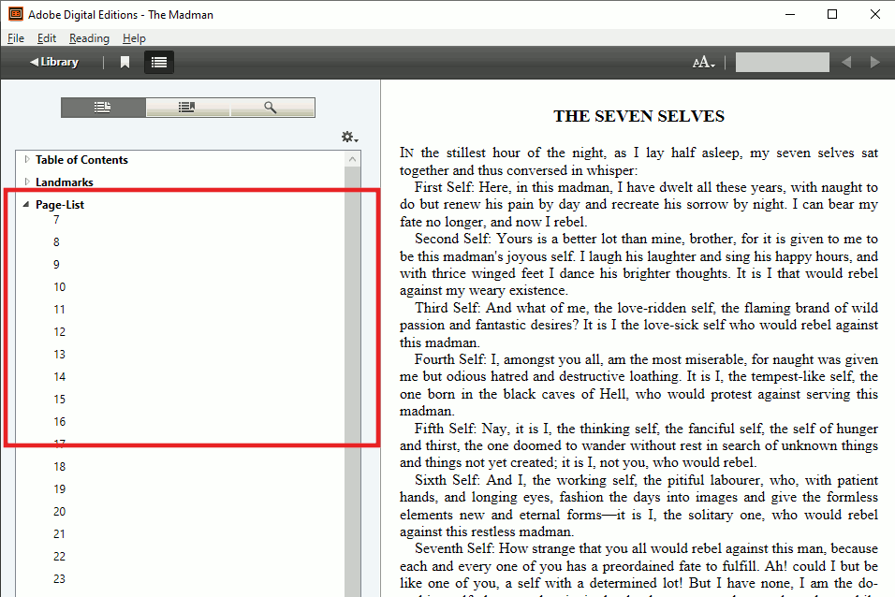The width and height of the screenshot is (895, 597).
Task: Click the Adobe Digital Editions app icon
Action: pyautogui.click(x=15, y=14)
